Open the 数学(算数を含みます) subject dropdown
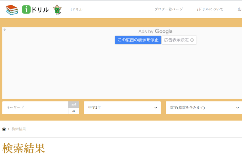 tap(204, 108)
